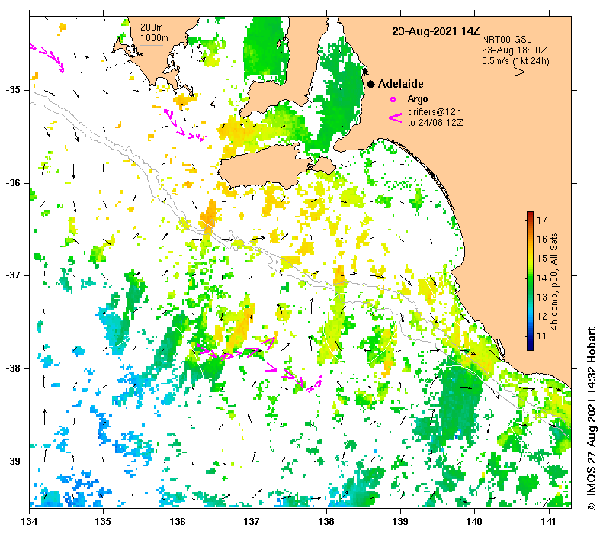Click the '15' value on the colour scale
603x534 pixels.
[542, 259]
